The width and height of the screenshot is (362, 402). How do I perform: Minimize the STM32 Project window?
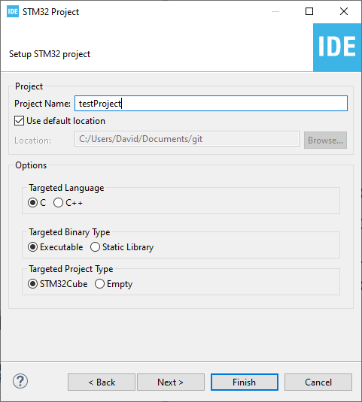click(x=275, y=11)
